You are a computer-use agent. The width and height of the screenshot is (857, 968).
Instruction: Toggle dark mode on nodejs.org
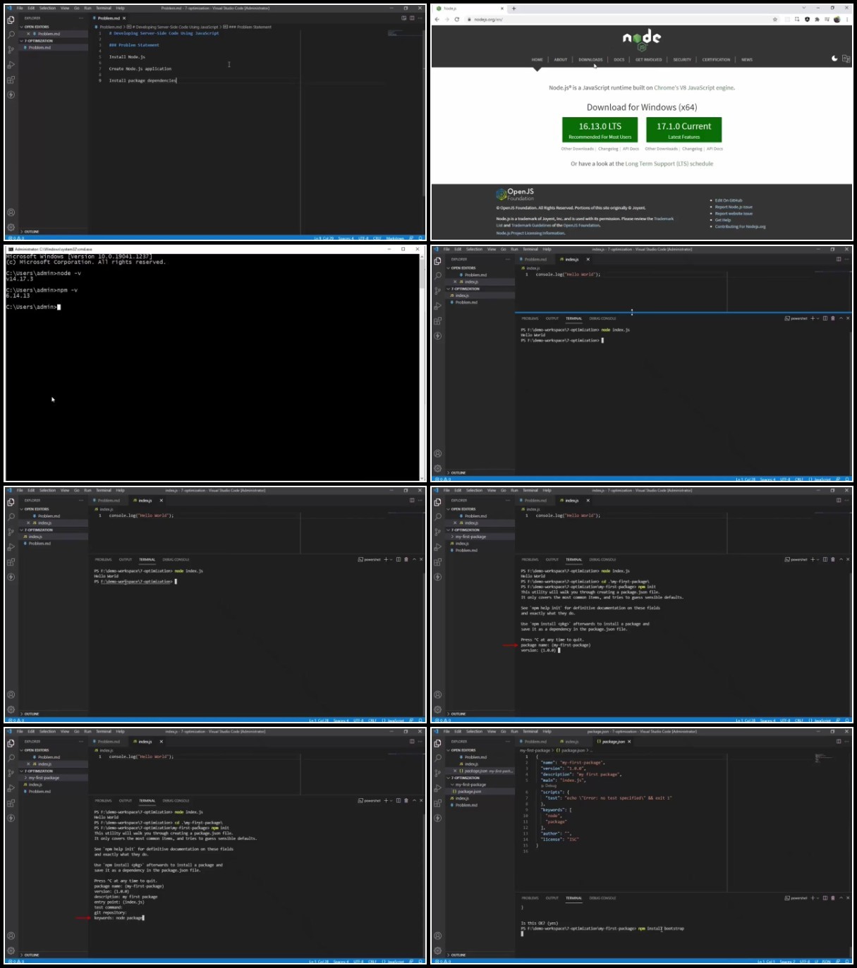click(834, 59)
